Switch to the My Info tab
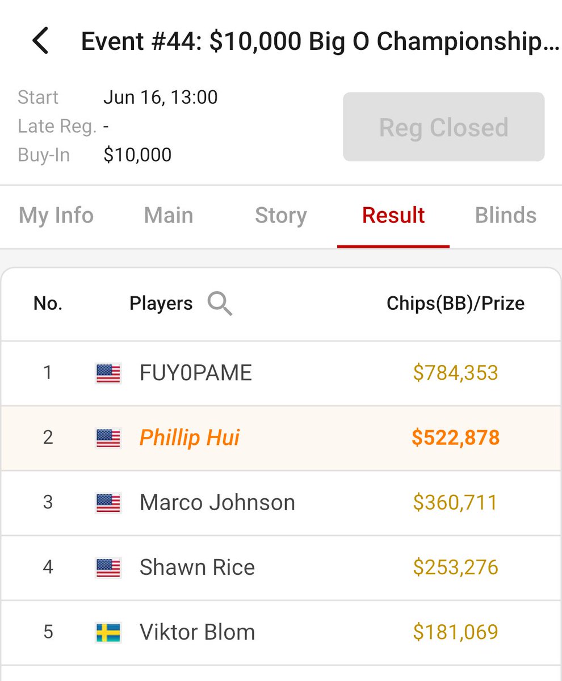 [56, 216]
